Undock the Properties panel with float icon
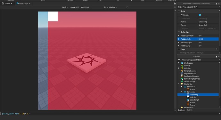 [216, 4]
